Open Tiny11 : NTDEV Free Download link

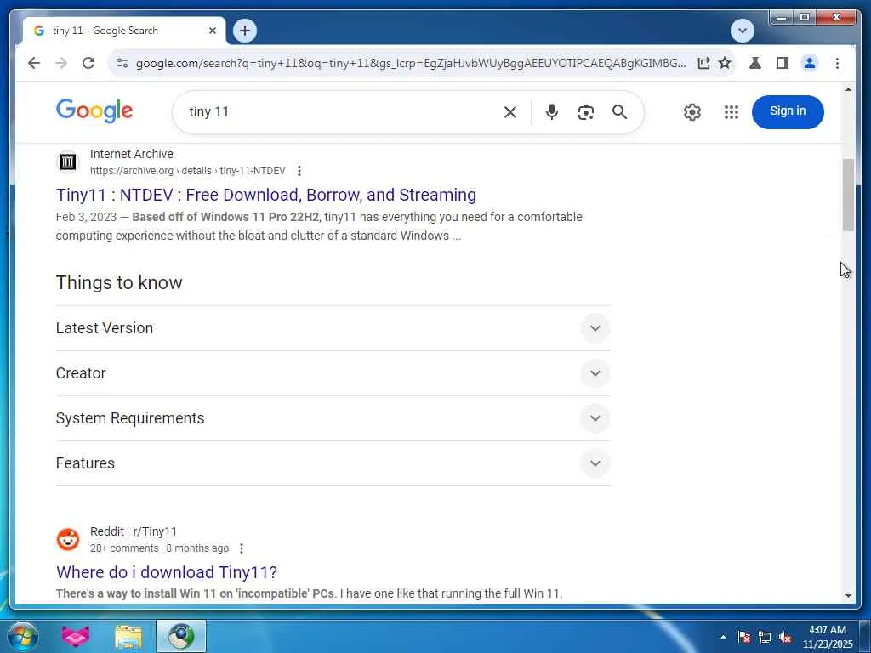[x=266, y=195]
